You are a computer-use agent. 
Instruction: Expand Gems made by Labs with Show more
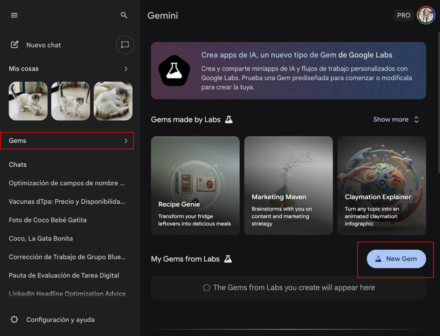[x=396, y=119]
